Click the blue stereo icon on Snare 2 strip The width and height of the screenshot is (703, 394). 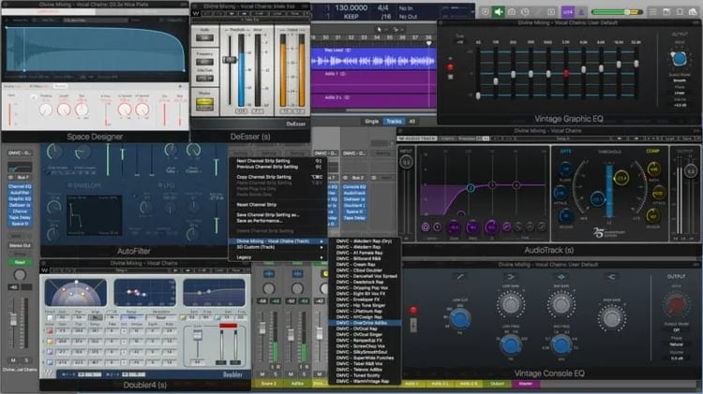coord(269,273)
